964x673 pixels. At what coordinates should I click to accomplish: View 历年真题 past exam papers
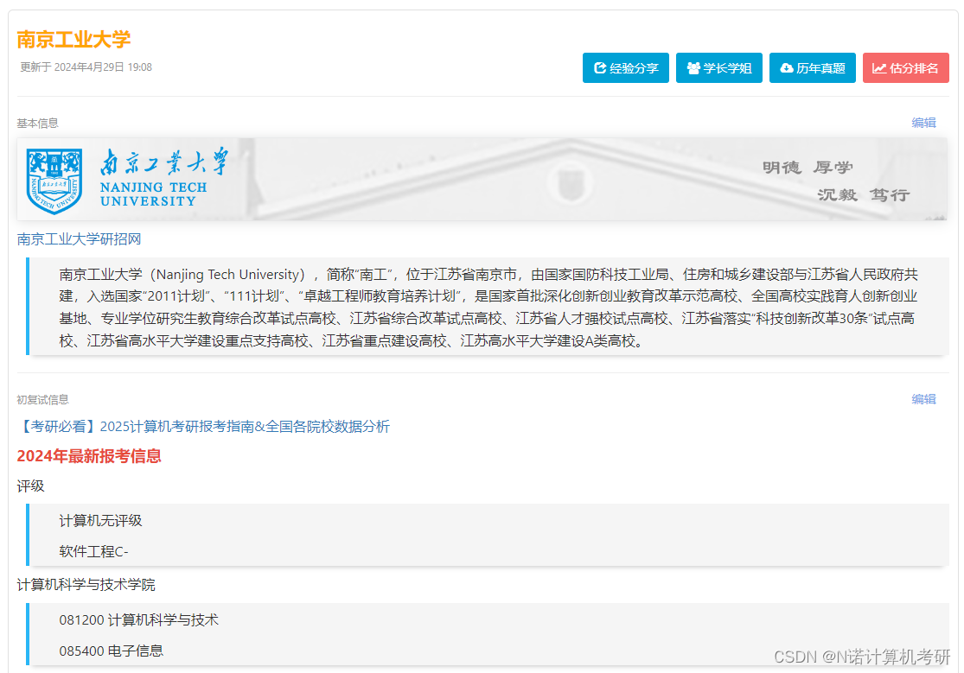pyautogui.click(x=813, y=67)
